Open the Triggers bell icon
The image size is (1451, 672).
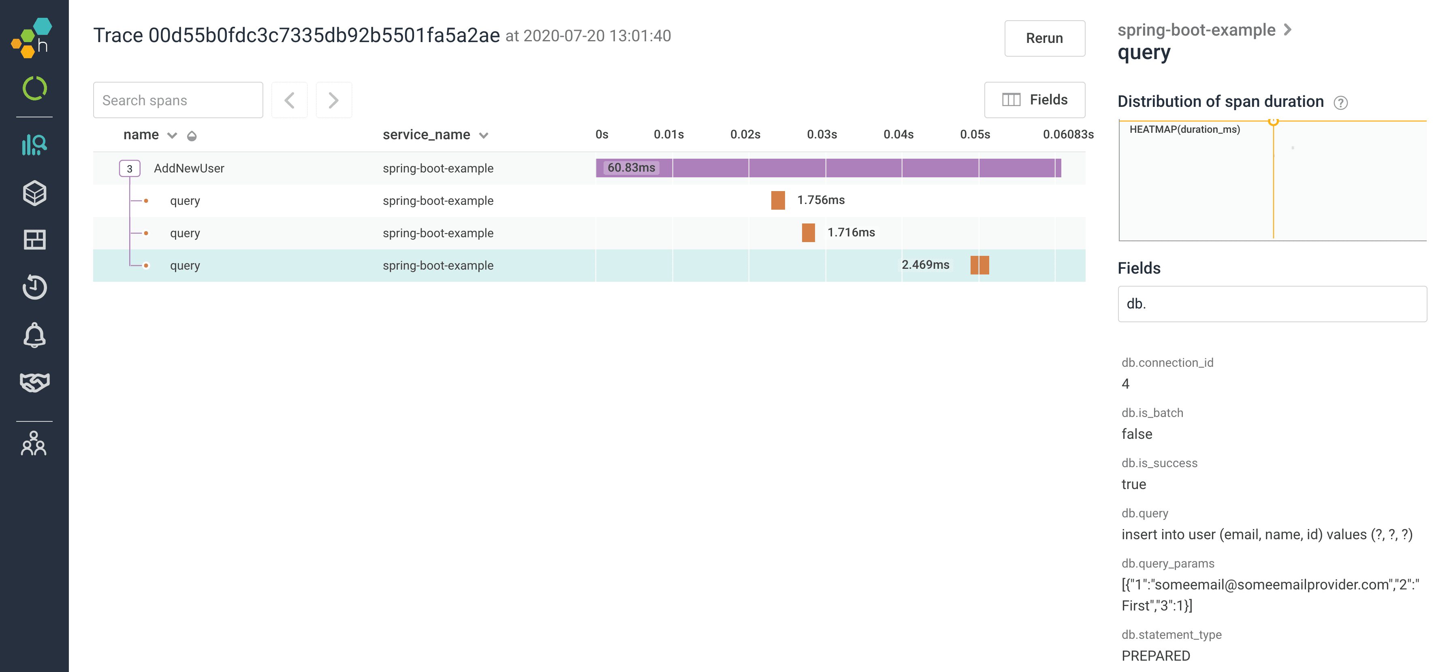click(x=34, y=336)
